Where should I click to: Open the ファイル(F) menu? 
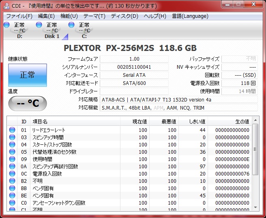pyautogui.click(x=19, y=16)
